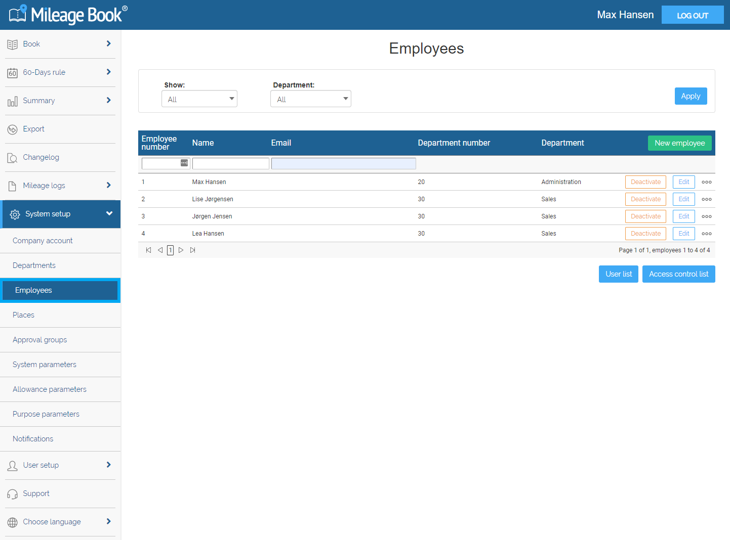
Task: Click the Support headset icon
Action: (13, 494)
